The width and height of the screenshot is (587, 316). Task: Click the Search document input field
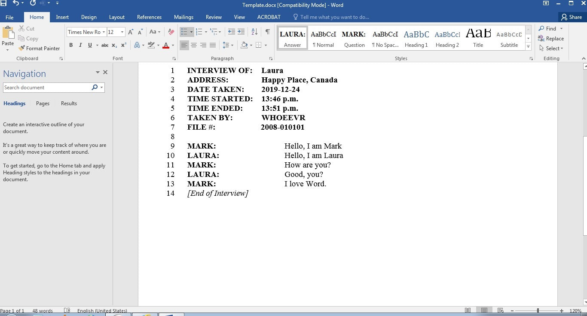tap(46, 88)
